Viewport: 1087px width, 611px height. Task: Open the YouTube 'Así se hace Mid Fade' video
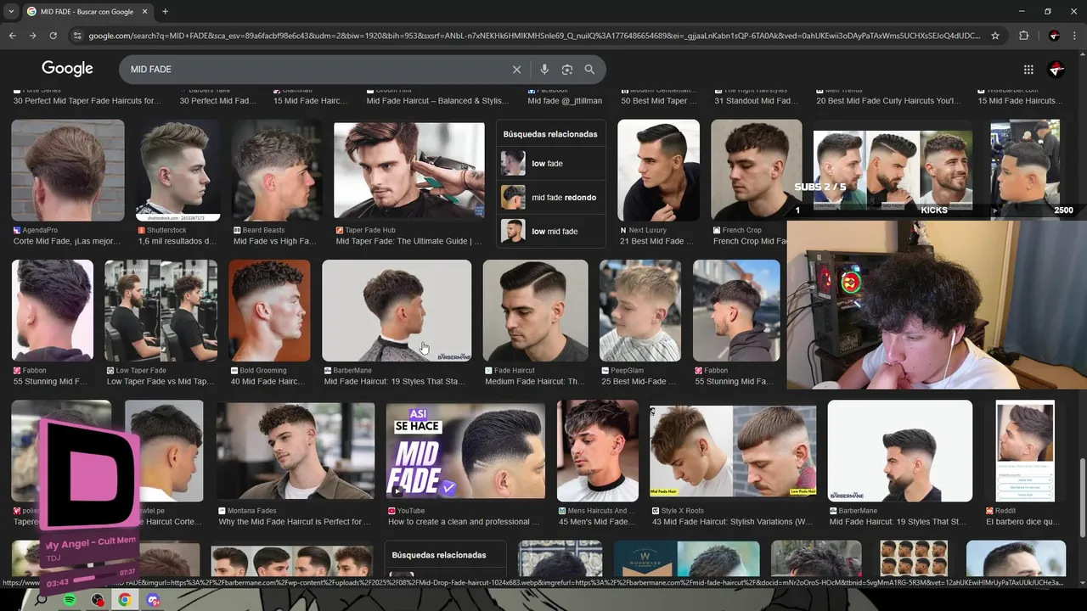tap(465, 451)
